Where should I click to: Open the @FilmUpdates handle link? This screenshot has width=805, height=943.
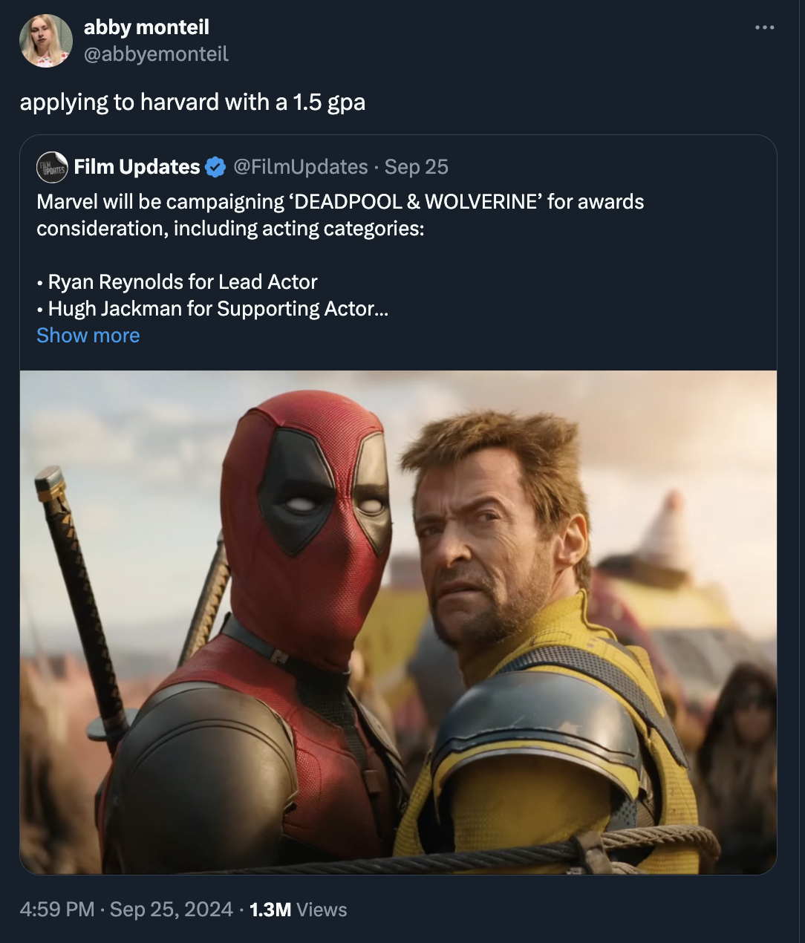(x=301, y=167)
